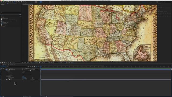Collapse the Contents property group
172x97 pixels.
[x=6, y=71]
